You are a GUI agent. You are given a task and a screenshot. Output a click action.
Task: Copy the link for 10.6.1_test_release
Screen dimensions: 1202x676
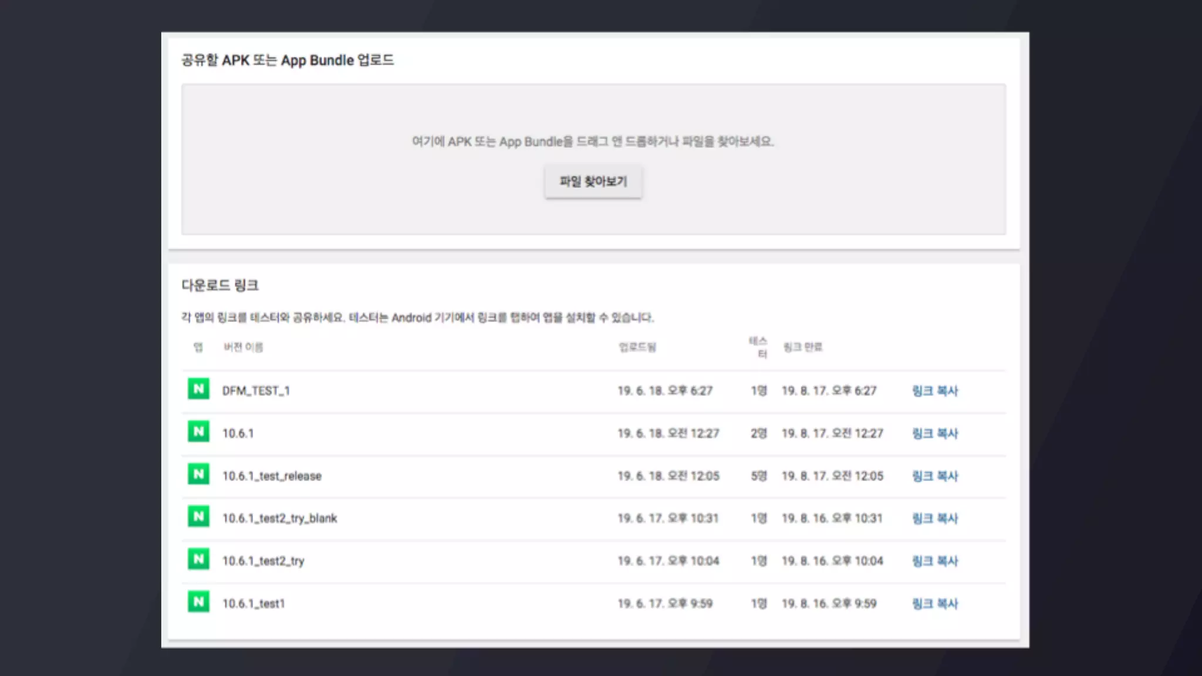point(934,476)
